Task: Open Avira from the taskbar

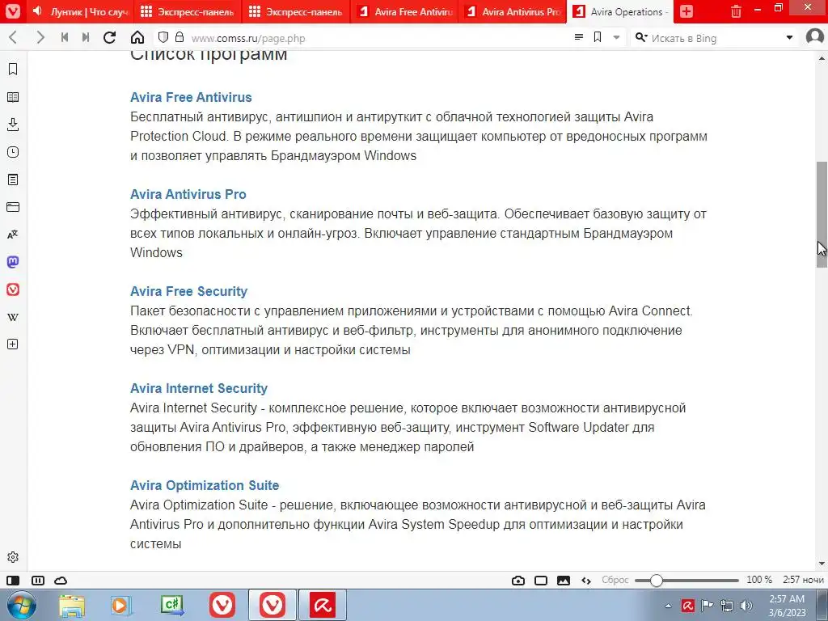Action: point(323,605)
